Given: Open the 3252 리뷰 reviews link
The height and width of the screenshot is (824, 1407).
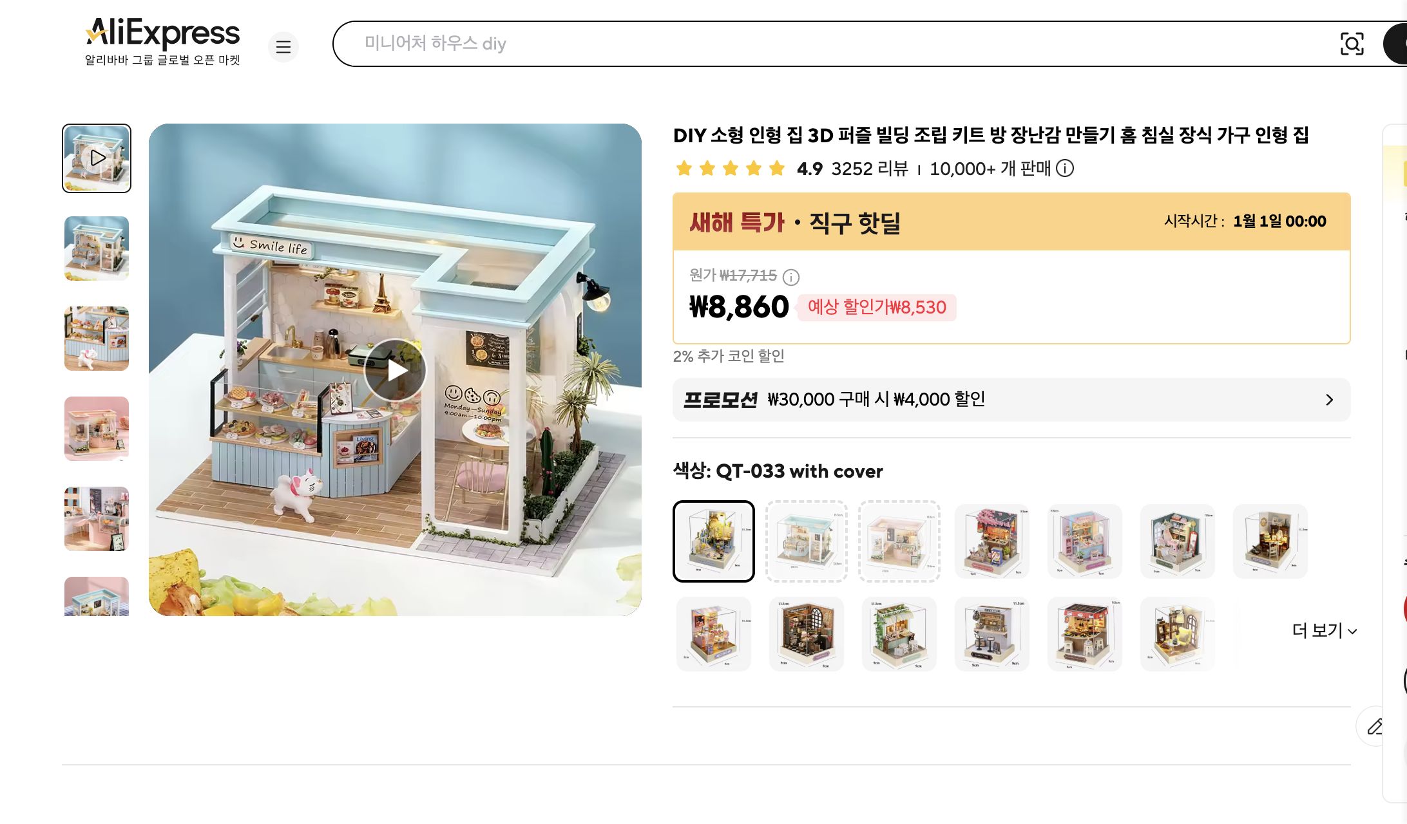Looking at the screenshot, I should pyautogui.click(x=870, y=169).
